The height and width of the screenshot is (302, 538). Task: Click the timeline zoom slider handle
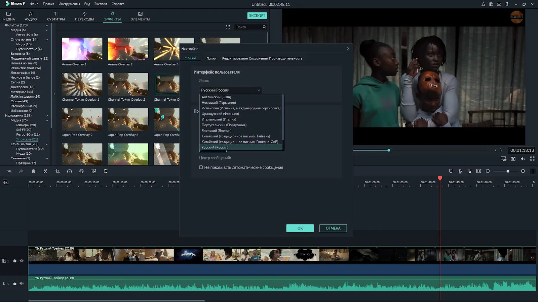(508, 171)
